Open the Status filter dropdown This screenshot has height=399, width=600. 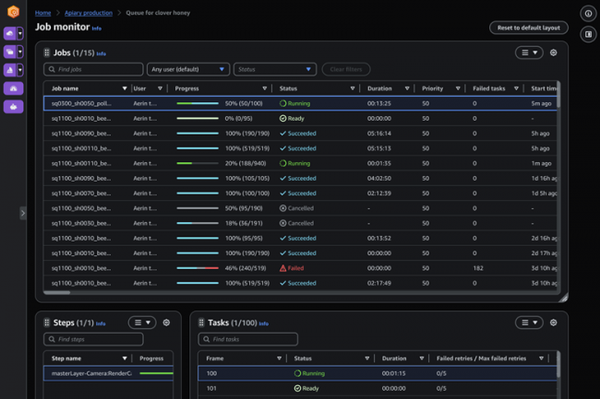274,69
